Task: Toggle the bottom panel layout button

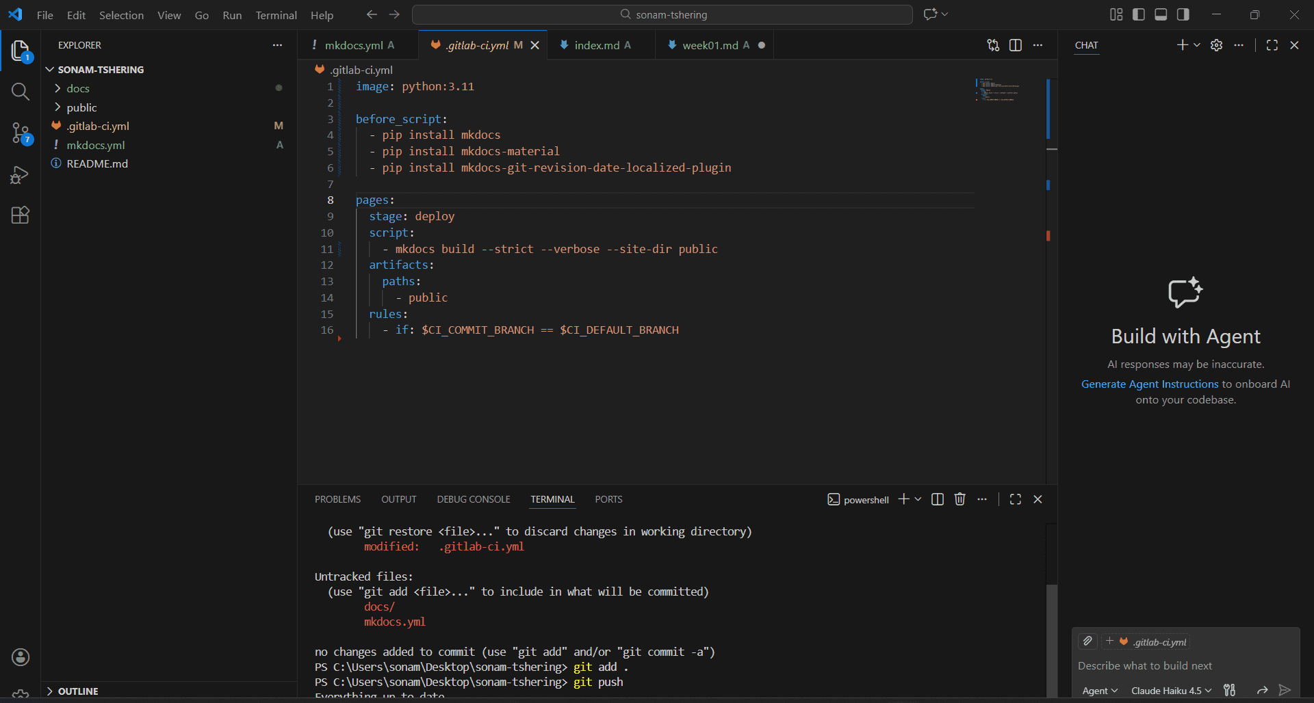Action: [x=1161, y=14]
